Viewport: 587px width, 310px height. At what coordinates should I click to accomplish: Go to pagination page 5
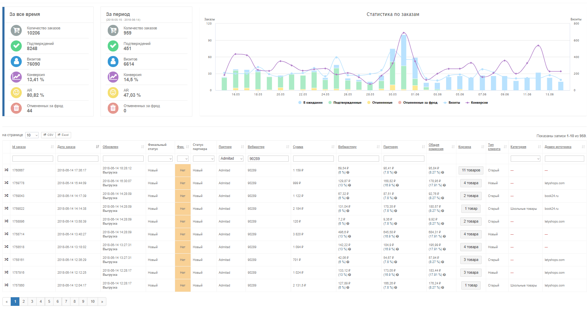point(49,301)
